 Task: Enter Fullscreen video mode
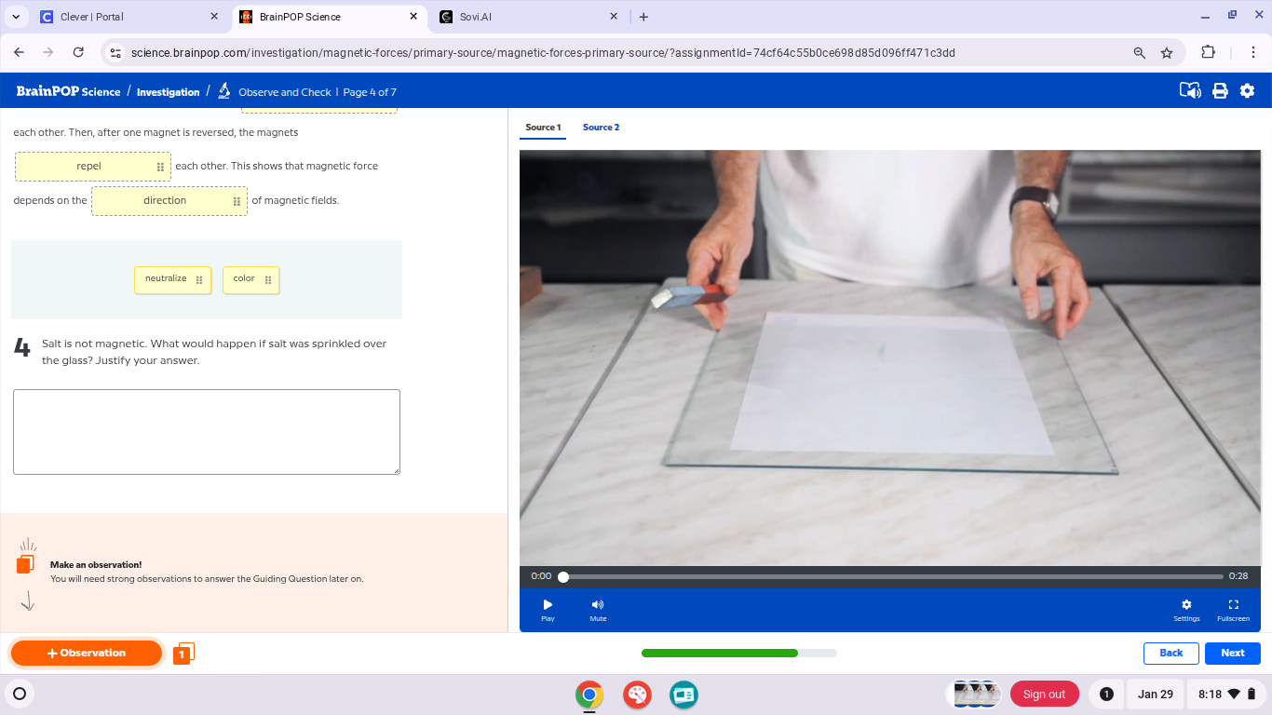[1233, 609]
